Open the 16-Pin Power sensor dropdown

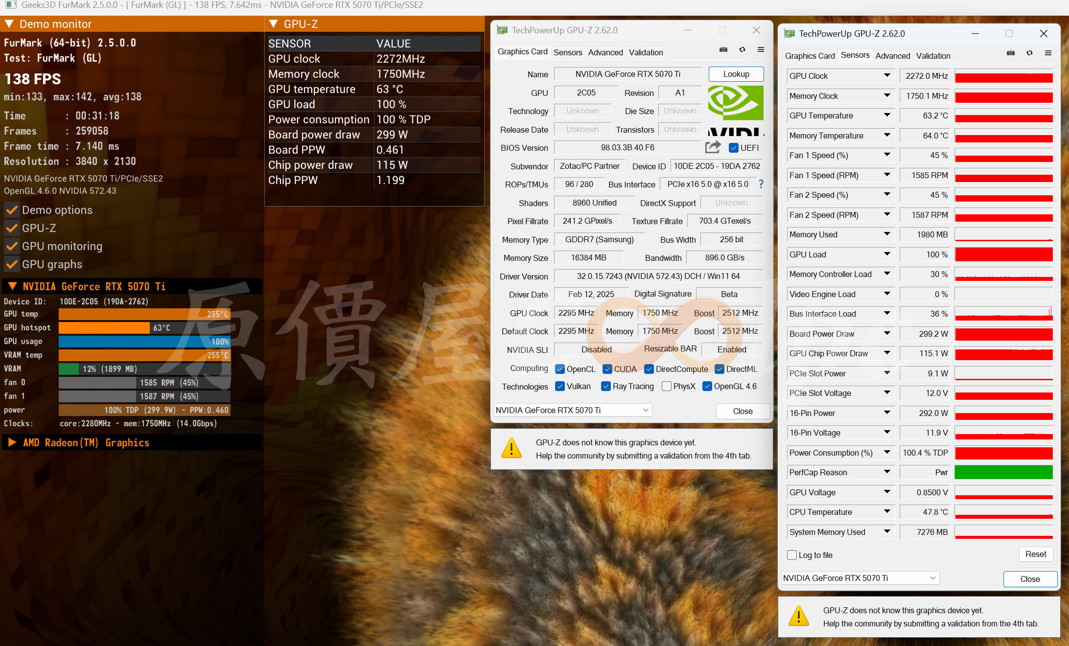[x=887, y=413]
